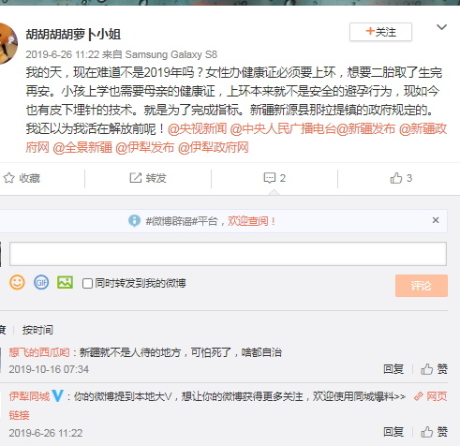Open comments via speech bubble icon
Image resolution: width=460 pixels, height=446 pixels.
270,178
